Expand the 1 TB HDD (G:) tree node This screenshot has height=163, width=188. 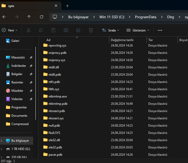(2, 149)
